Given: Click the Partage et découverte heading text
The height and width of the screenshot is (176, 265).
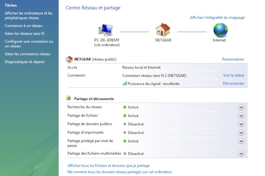Looking at the screenshot, I should [x=94, y=99].
